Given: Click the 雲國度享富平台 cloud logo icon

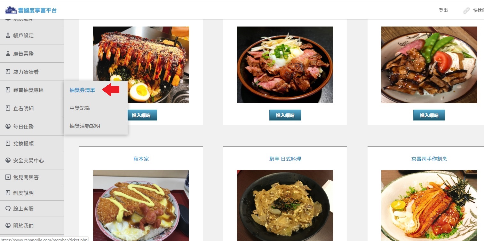Looking at the screenshot, I should pyautogui.click(x=11, y=10).
